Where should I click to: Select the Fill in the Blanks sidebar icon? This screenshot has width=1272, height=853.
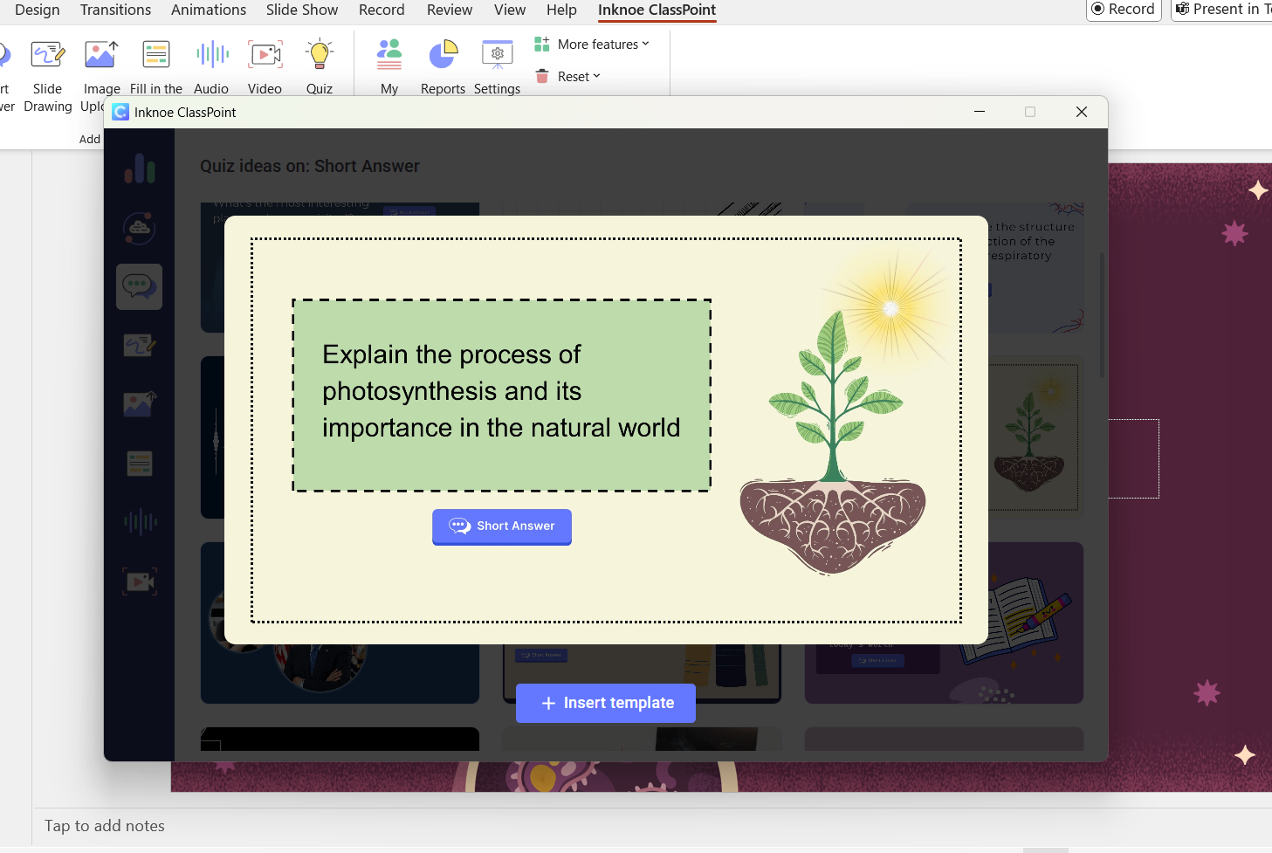click(x=140, y=463)
